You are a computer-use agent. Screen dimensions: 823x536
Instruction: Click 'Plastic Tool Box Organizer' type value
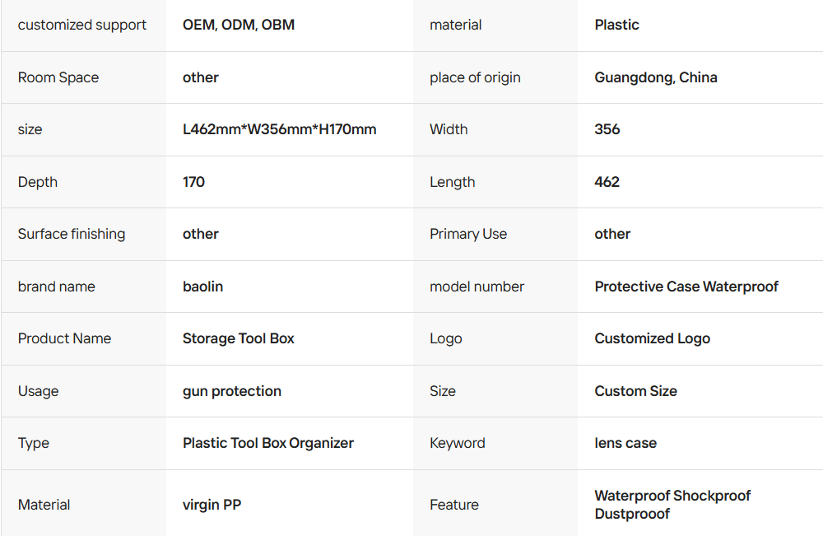coord(267,443)
